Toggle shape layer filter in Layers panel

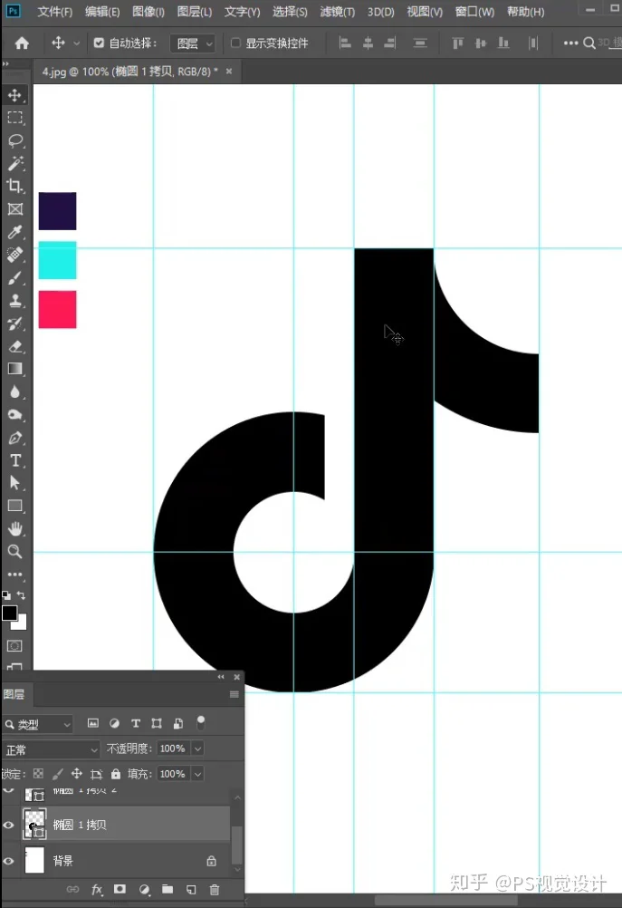157,723
